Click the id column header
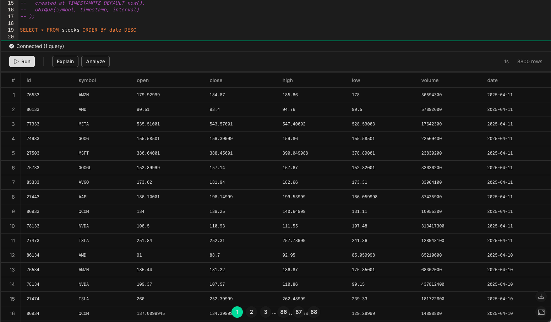The width and height of the screenshot is (551, 322). 29,80
